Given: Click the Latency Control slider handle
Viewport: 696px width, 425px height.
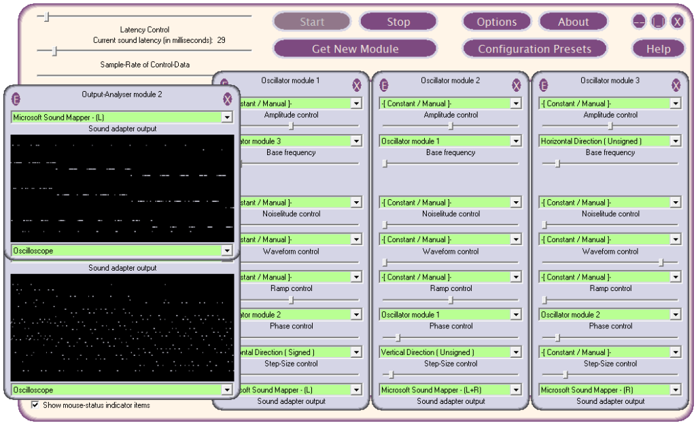Looking at the screenshot, I should click(47, 17).
